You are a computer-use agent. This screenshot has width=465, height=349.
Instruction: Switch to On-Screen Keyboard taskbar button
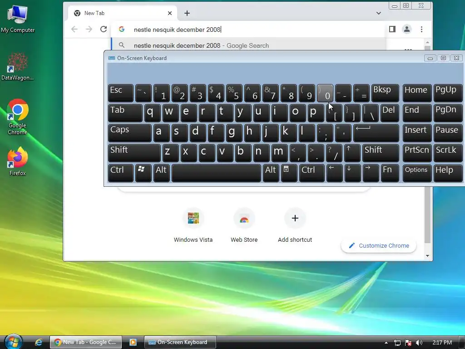tap(180, 342)
